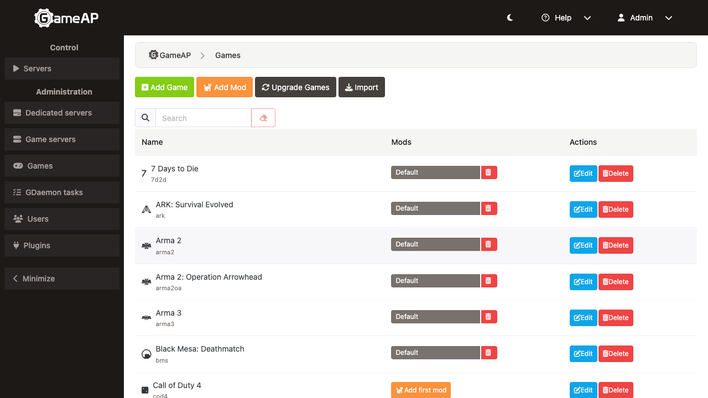Clear search with the eraser icon
The height and width of the screenshot is (398, 708).
pyautogui.click(x=263, y=118)
